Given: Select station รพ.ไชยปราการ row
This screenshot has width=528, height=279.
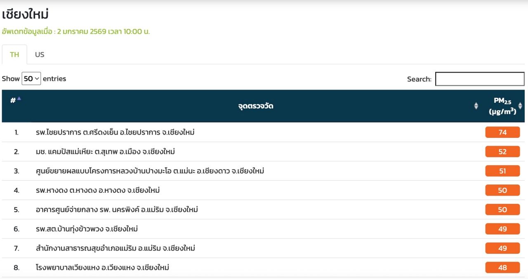Looking at the screenshot, I should coord(115,132).
